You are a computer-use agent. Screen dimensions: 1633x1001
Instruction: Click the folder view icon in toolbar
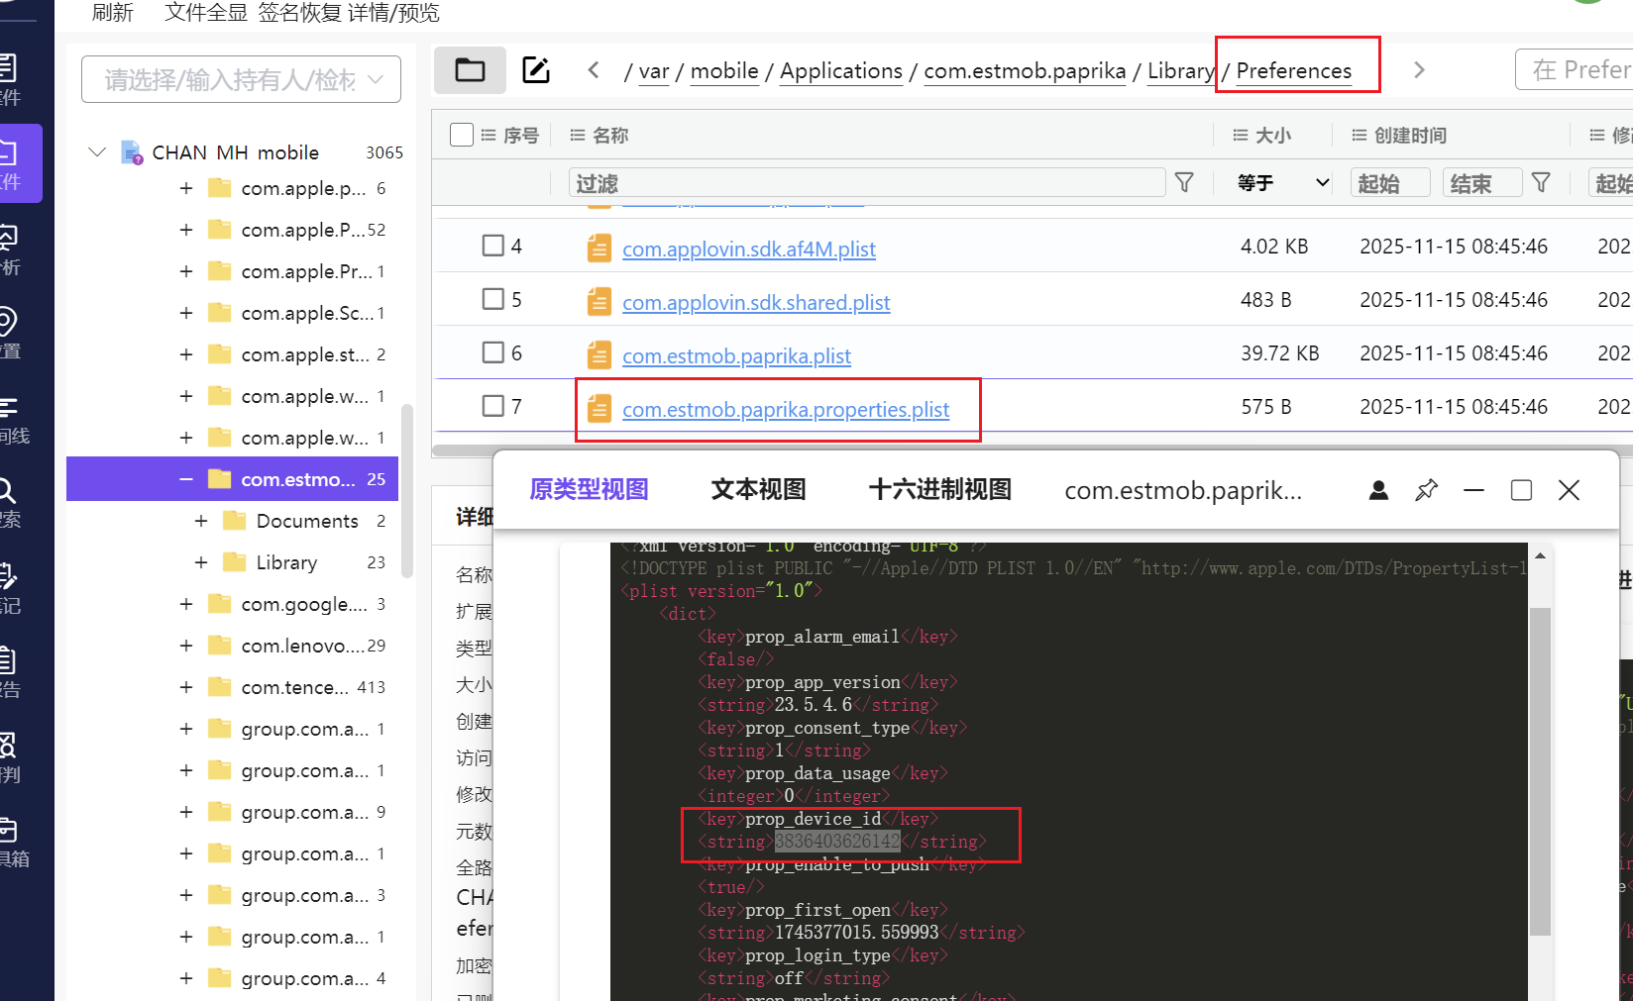click(470, 70)
